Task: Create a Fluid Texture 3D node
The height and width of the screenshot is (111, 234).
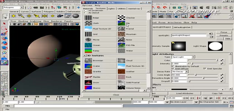Action: 132,66
